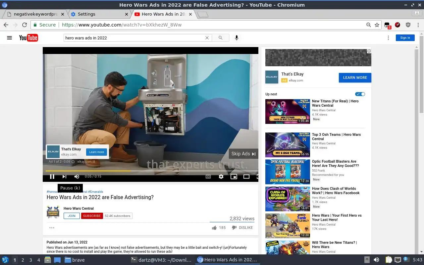Open YouTube settings three-dot menu

[x=388, y=38]
